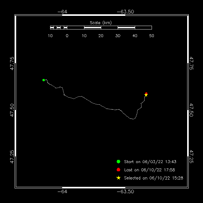
Task: Click the 'Scale (km)' title
Action: coord(101,23)
